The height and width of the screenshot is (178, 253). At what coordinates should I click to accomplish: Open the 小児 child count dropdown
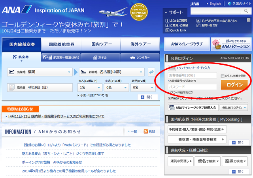click(x=117, y=88)
